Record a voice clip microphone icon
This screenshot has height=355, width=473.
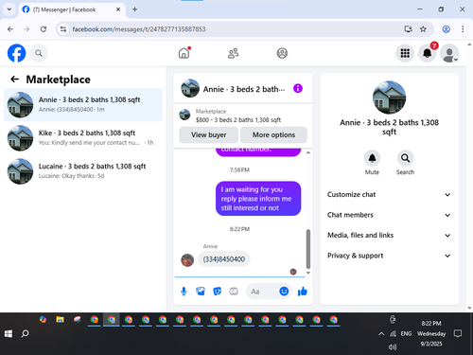click(x=184, y=292)
